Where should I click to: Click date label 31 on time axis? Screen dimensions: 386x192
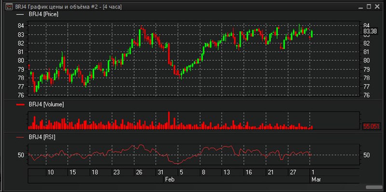tap(161, 172)
